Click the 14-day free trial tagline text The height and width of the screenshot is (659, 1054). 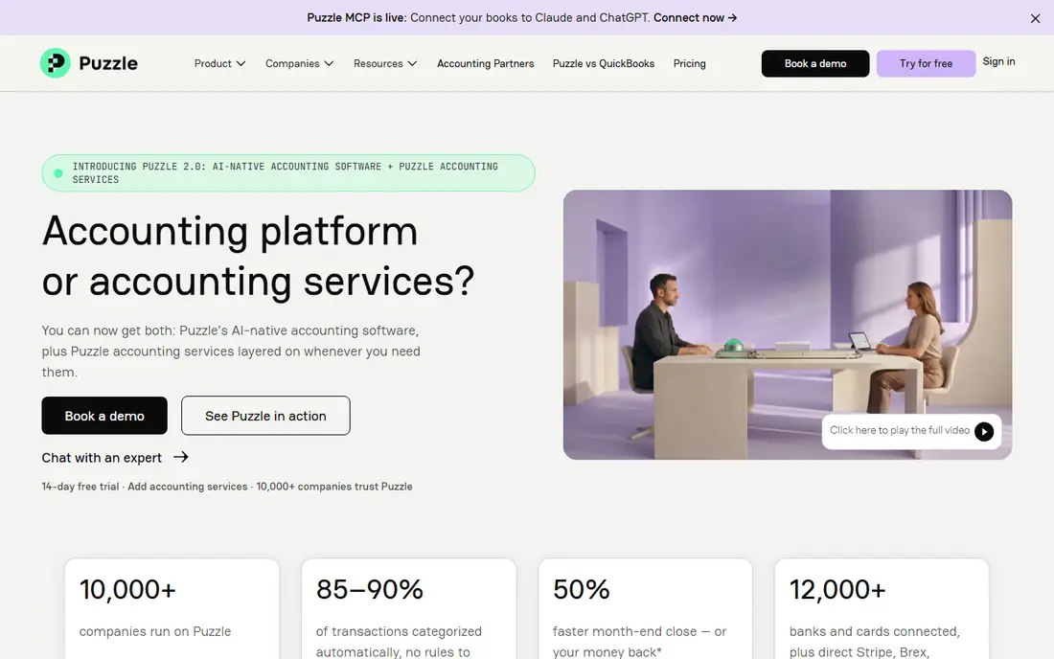pos(227,487)
